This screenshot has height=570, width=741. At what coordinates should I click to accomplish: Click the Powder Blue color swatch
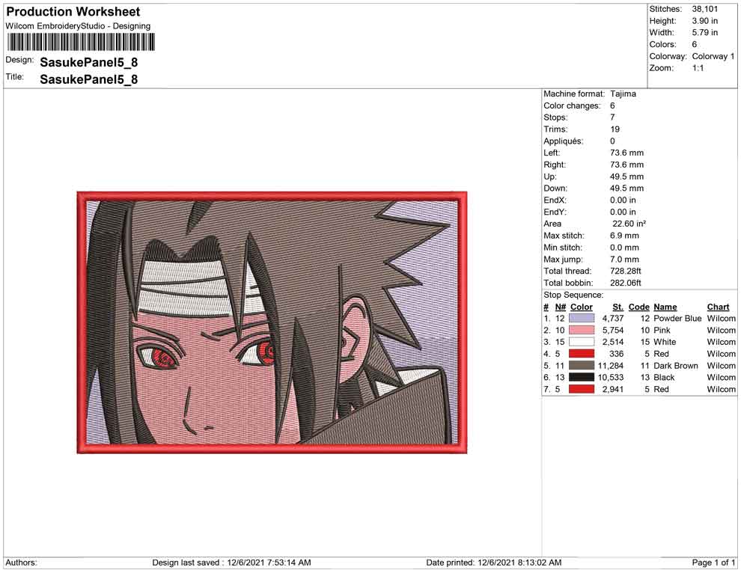click(x=582, y=319)
